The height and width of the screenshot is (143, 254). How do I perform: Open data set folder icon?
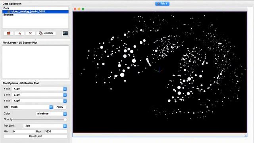[x=9, y=33]
